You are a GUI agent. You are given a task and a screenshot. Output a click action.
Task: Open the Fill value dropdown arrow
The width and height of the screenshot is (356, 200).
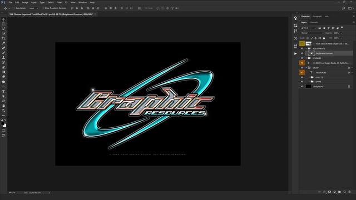tap(341, 38)
